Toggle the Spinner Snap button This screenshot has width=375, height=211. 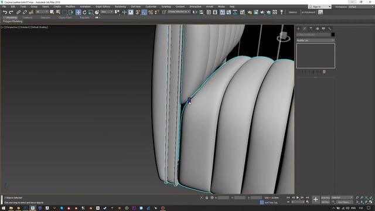157,12
